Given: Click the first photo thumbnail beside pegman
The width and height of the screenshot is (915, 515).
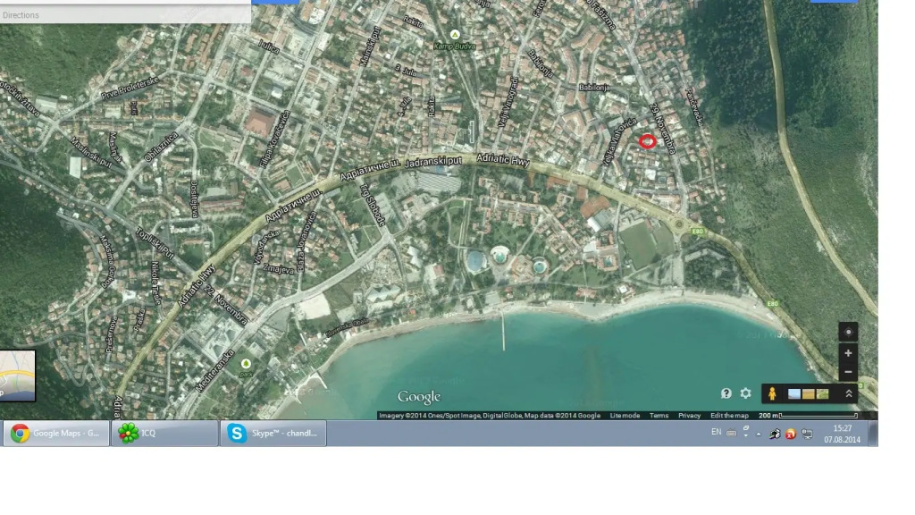Looking at the screenshot, I should (794, 393).
